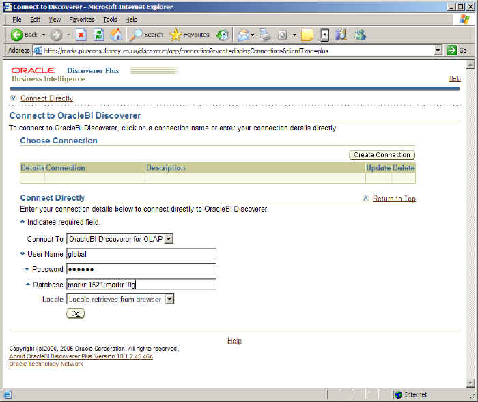Click the Create Connection button

(x=382, y=155)
